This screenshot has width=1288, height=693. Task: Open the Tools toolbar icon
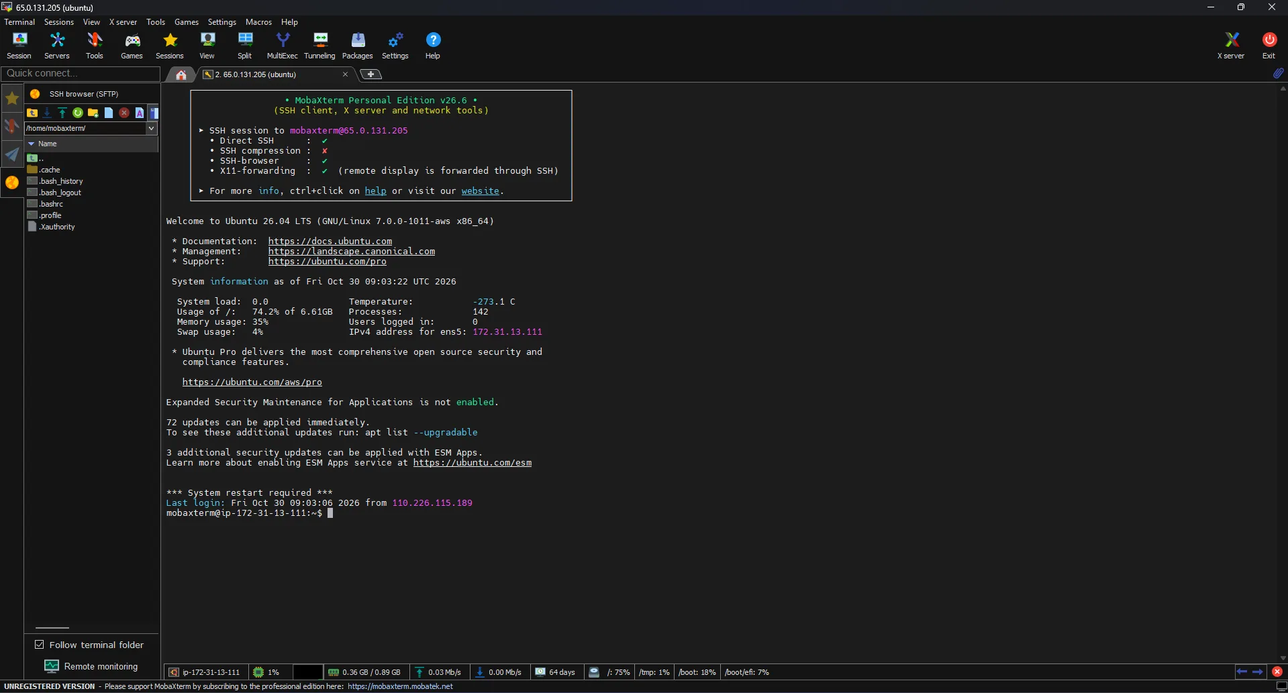click(95, 46)
